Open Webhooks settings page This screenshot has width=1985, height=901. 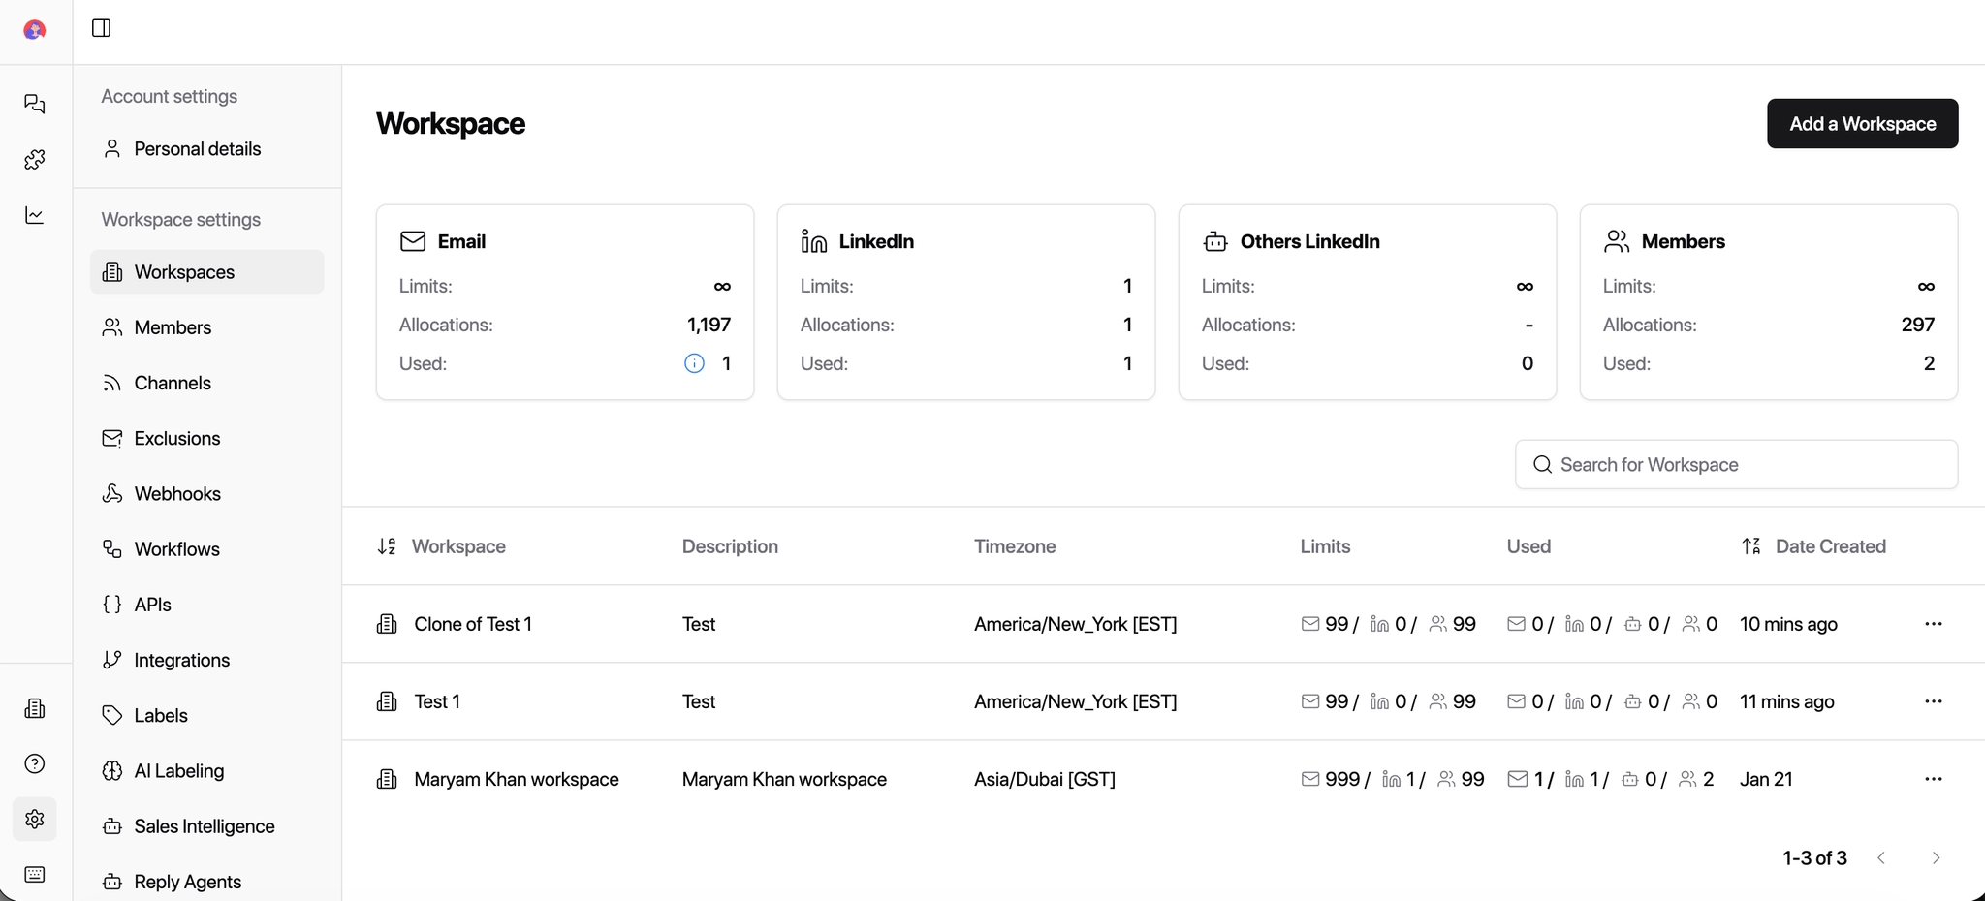point(177,494)
